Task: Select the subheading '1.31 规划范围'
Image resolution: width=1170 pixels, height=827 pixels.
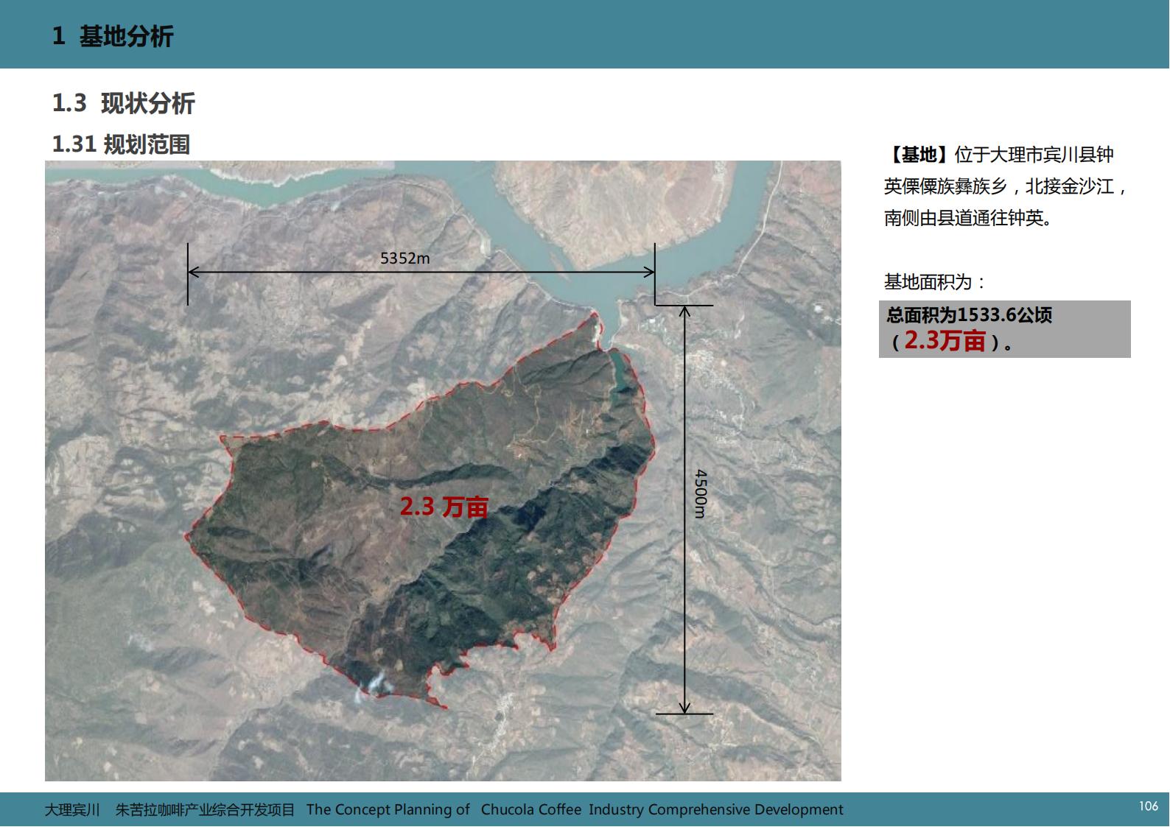Action: [121, 144]
